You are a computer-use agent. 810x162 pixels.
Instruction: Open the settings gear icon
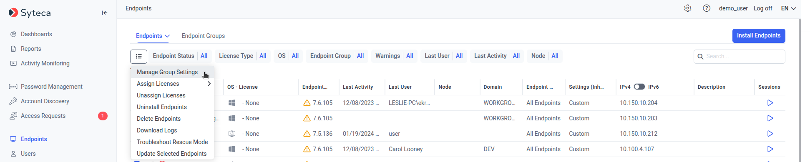(688, 8)
